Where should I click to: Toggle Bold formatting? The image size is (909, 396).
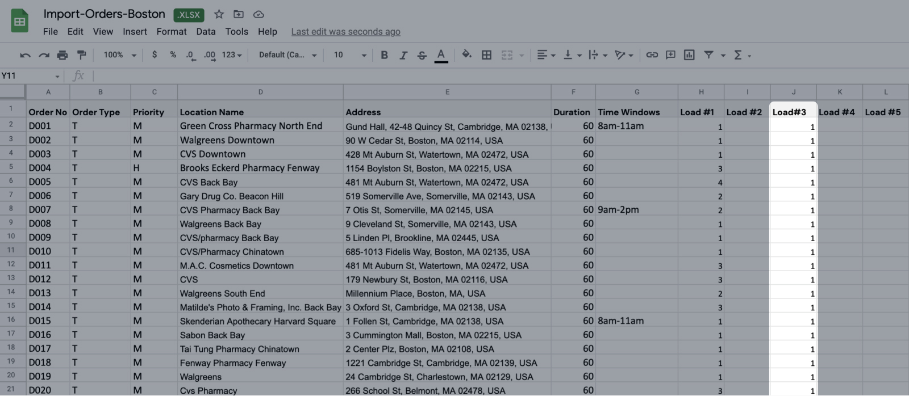click(x=384, y=55)
